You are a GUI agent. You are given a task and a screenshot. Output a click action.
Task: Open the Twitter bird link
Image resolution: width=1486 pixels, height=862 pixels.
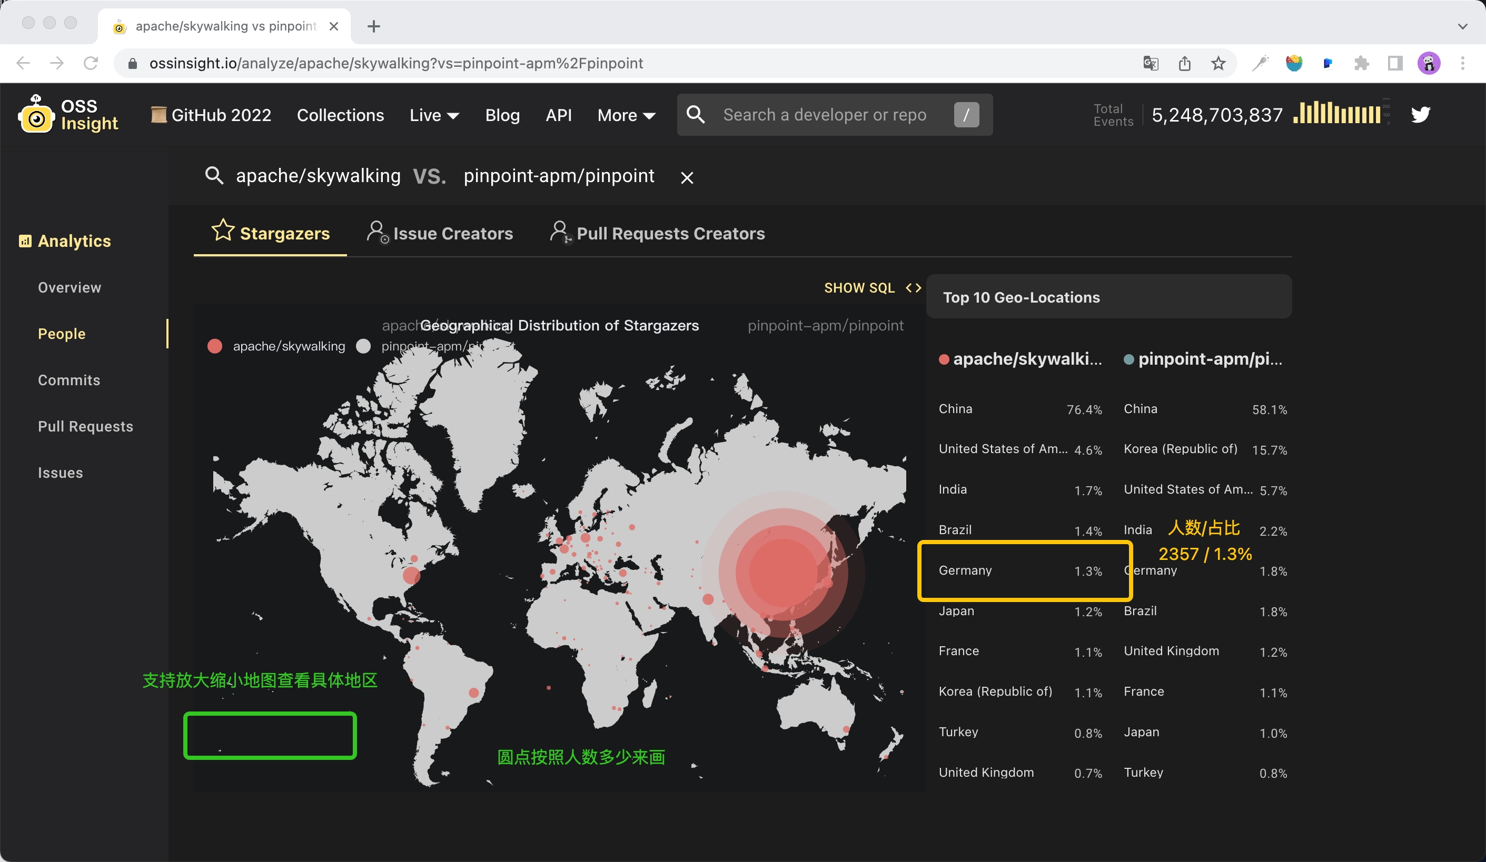(x=1420, y=114)
